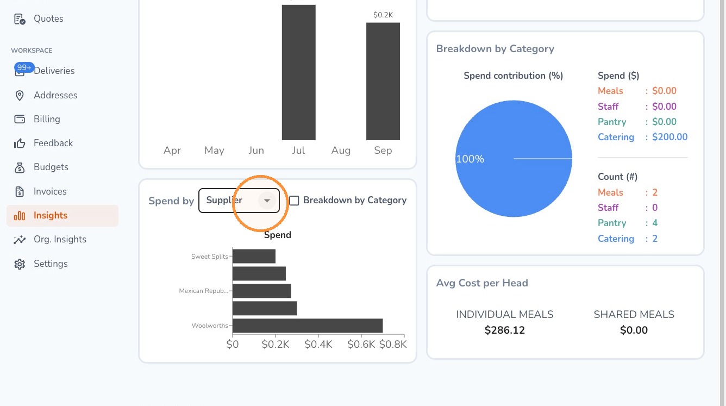This screenshot has height=406, width=726.
Task: Open Org. Insights trend line icon
Action: coord(20,240)
